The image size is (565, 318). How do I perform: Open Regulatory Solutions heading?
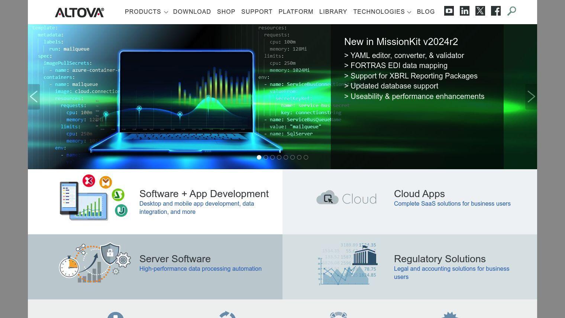(440, 259)
